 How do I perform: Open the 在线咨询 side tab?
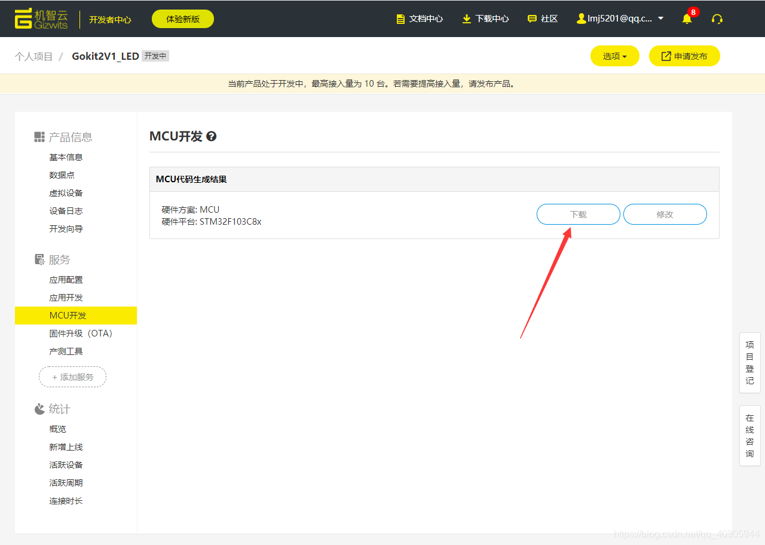pos(750,436)
